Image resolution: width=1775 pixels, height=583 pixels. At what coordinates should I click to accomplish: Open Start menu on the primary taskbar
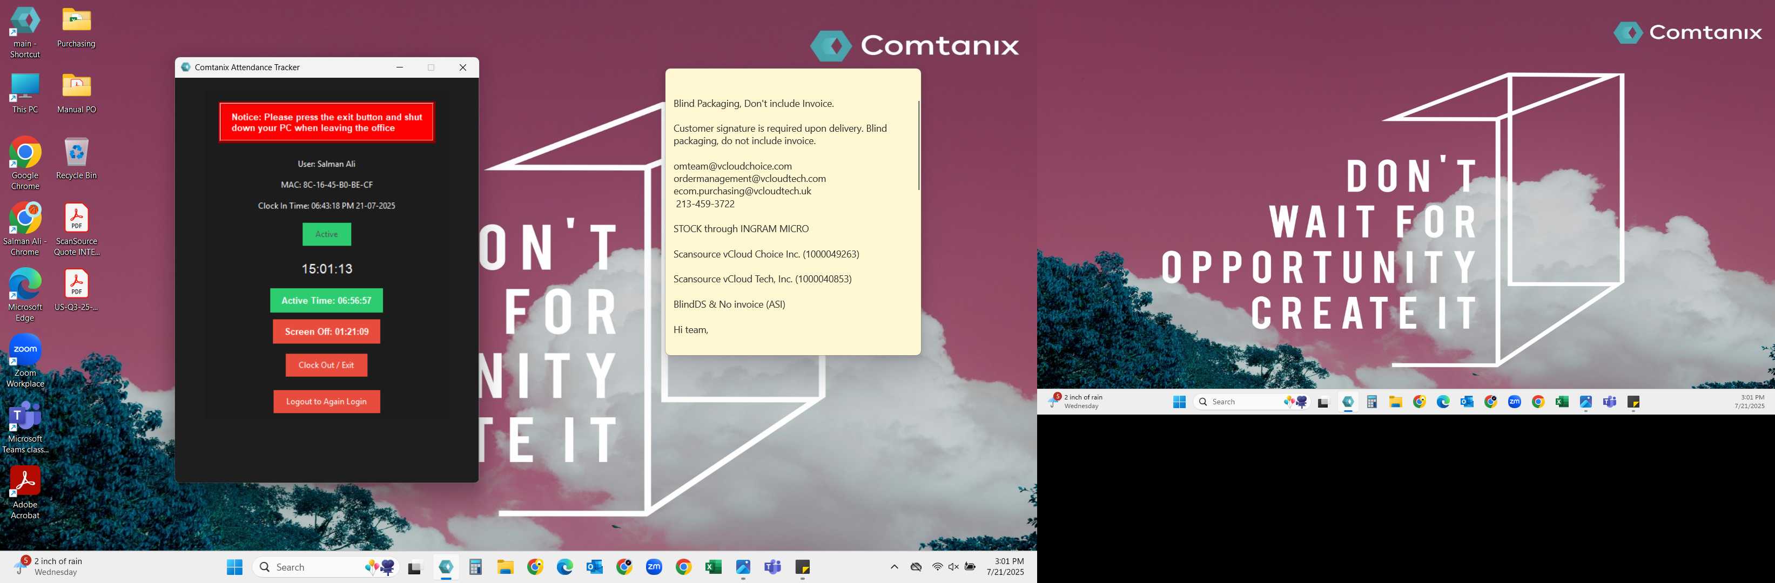tap(235, 567)
